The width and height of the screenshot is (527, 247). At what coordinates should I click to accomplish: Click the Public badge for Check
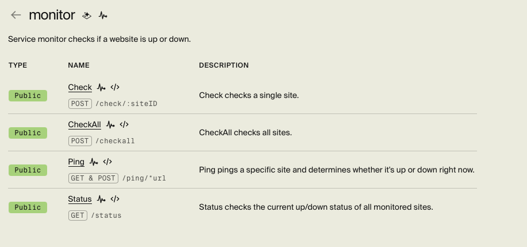coord(28,96)
